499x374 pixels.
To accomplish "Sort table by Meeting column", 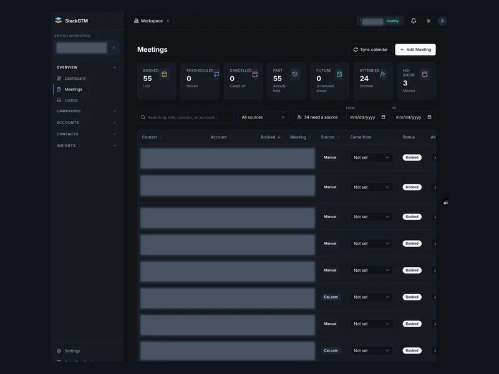I will pos(301,137).
